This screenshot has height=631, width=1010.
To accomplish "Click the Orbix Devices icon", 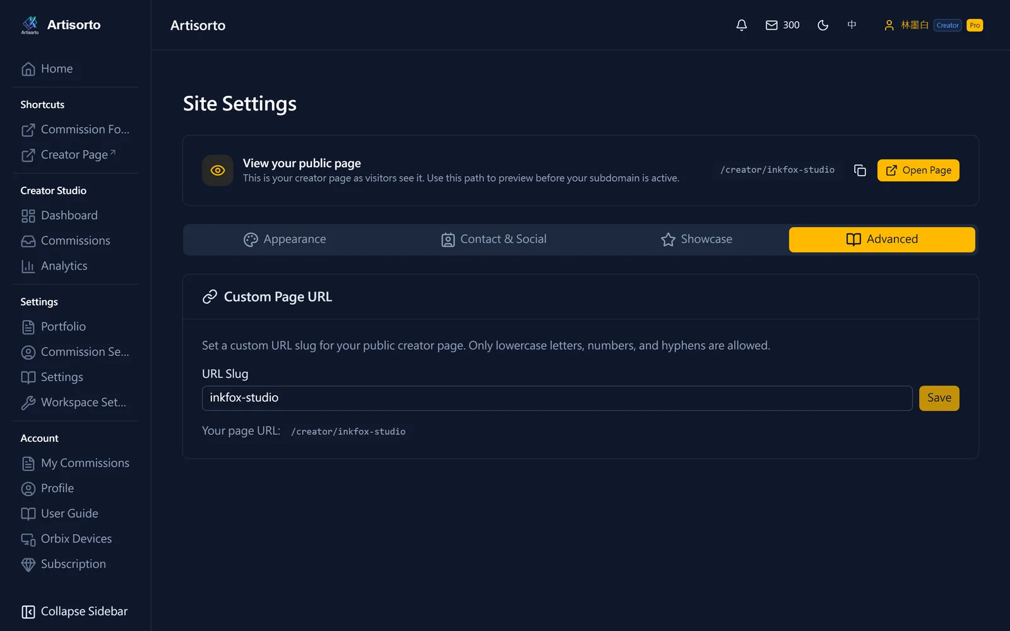I will coord(28,539).
